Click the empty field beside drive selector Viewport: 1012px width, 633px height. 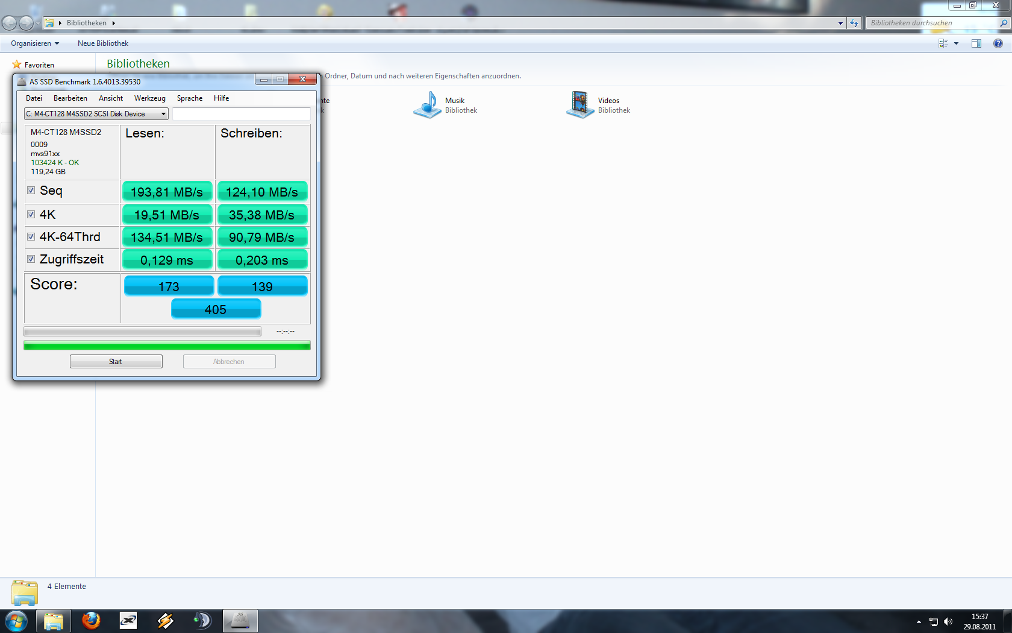coord(242,114)
